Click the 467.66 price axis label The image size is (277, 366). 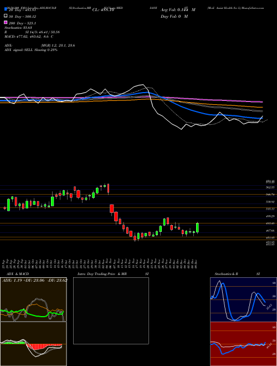pos(270,231)
